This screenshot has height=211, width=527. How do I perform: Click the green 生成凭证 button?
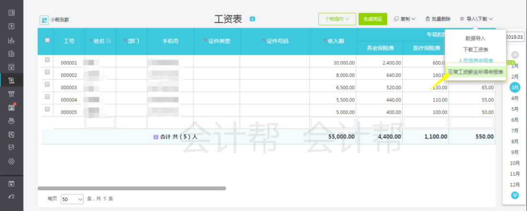pyautogui.click(x=372, y=19)
